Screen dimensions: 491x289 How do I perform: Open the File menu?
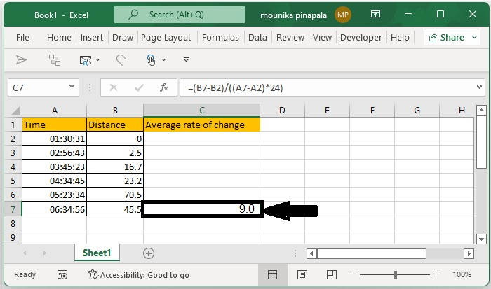[x=22, y=38]
